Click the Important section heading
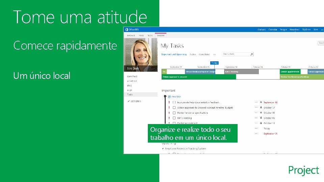The height and width of the screenshot is (182, 324). coord(168,91)
